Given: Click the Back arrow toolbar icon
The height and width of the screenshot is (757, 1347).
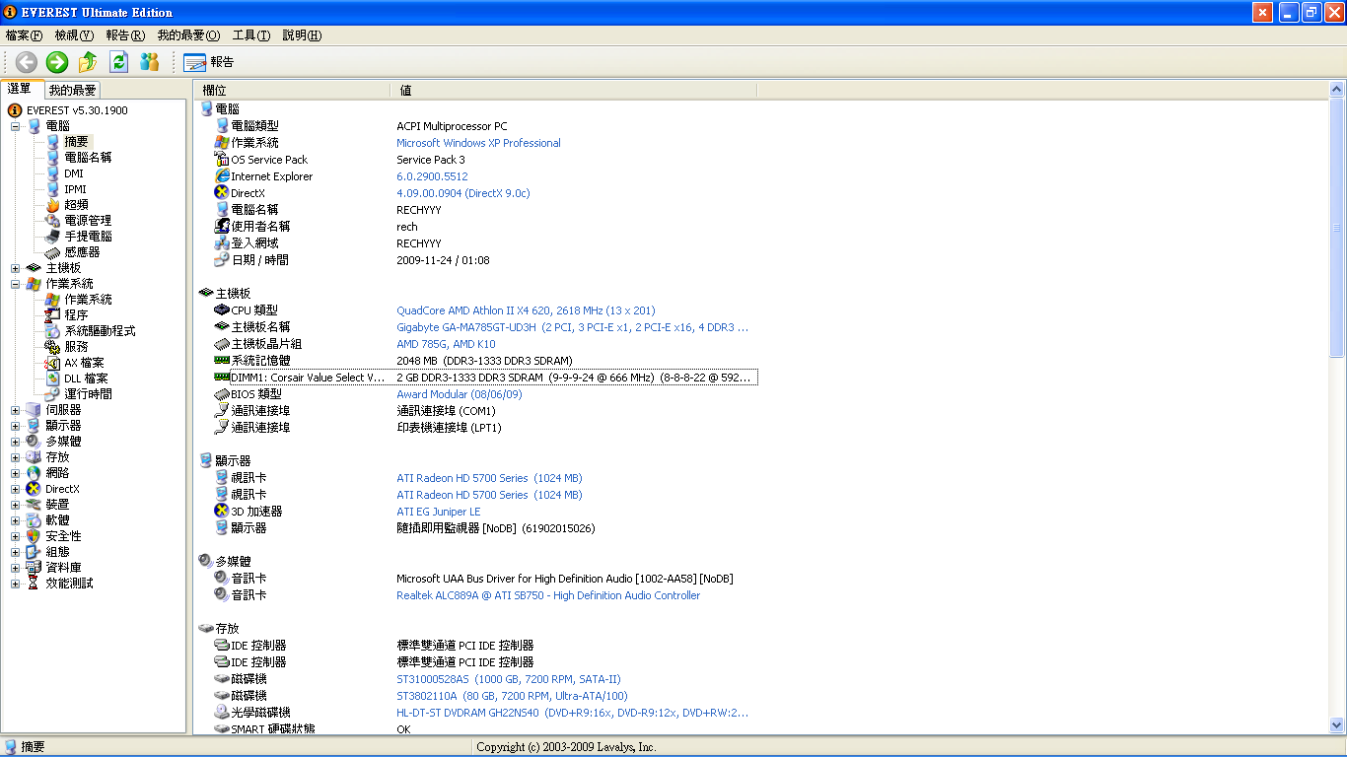Looking at the screenshot, I should 27,62.
